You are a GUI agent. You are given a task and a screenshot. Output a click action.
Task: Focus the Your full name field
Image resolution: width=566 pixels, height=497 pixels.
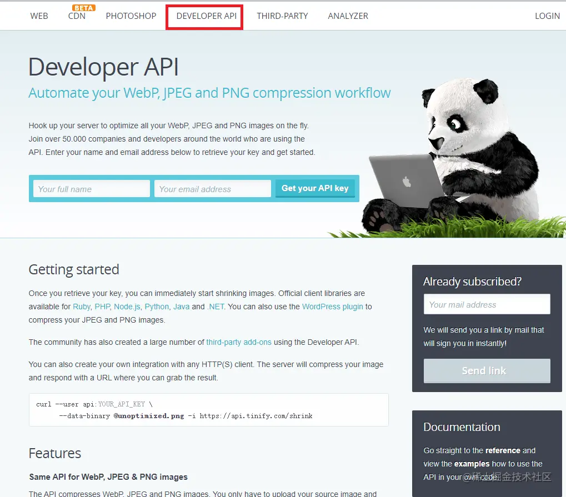coord(91,189)
